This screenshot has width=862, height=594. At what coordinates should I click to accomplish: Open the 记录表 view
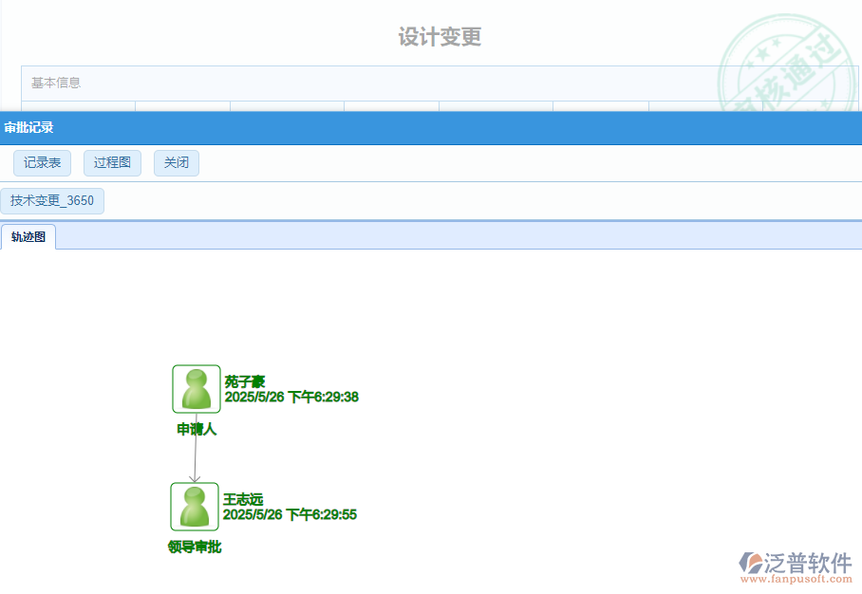[42, 162]
